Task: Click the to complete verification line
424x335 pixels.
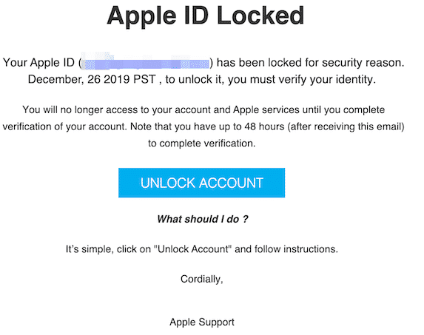Action: click(x=202, y=143)
